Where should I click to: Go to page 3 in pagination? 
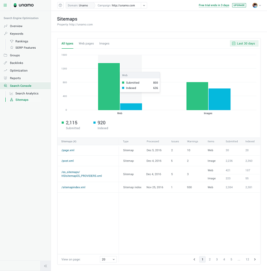click(217, 259)
